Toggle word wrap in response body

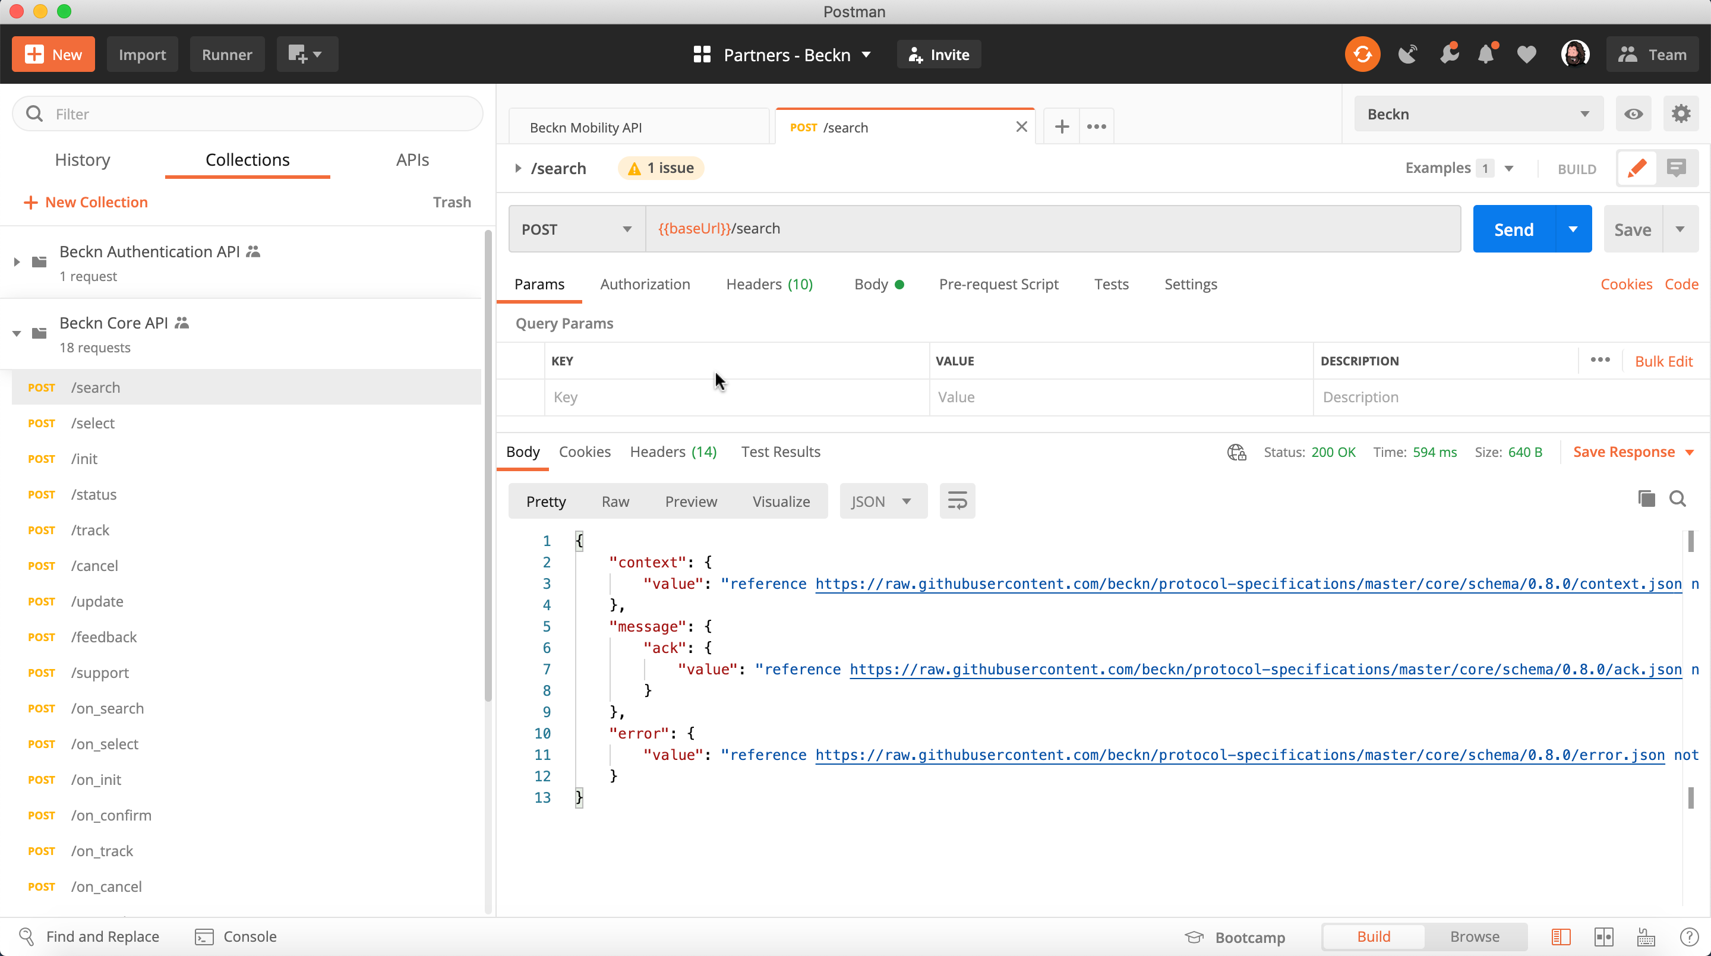[x=957, y=501]
